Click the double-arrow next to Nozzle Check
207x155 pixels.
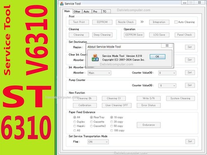[142, 22]
